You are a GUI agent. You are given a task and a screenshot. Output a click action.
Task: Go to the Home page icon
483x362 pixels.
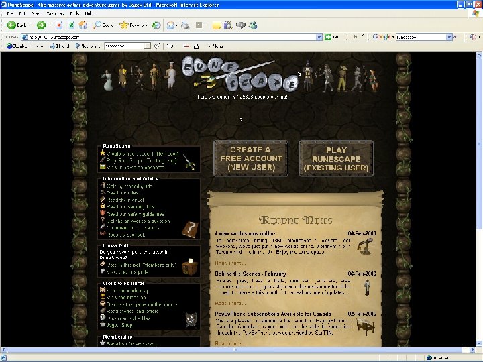(x=83, y=25)
